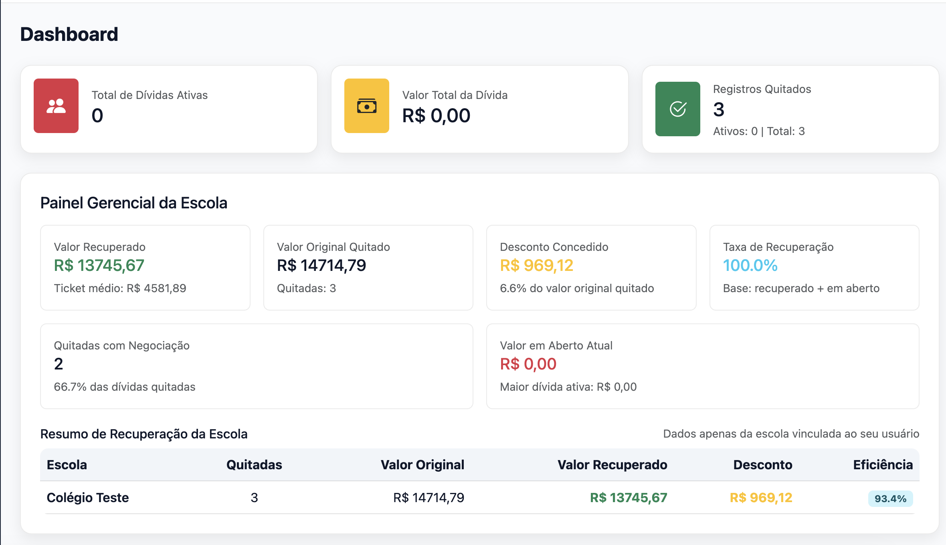The image size is (946, 545).
Task: Click R$ 14714,79 in Colégio Teste row
Action: pos(429,498)
